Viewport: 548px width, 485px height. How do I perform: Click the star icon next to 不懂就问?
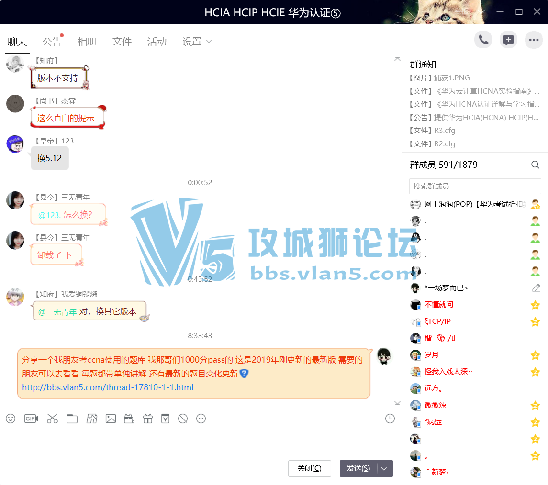point(535,305)
